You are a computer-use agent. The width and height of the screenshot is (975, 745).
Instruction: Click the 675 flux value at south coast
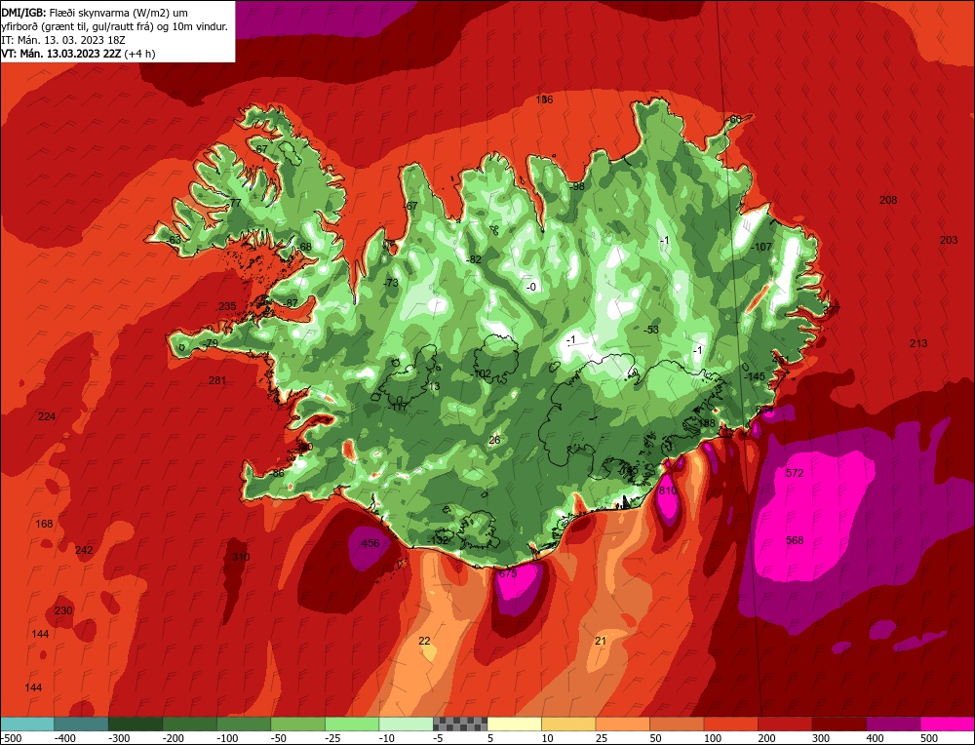point(508,573)
